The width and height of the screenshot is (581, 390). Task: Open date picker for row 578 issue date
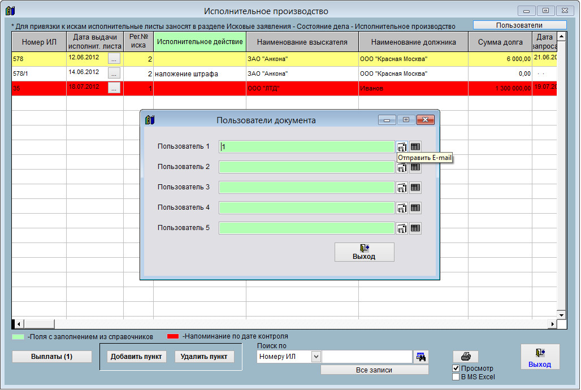click(114, 58)
